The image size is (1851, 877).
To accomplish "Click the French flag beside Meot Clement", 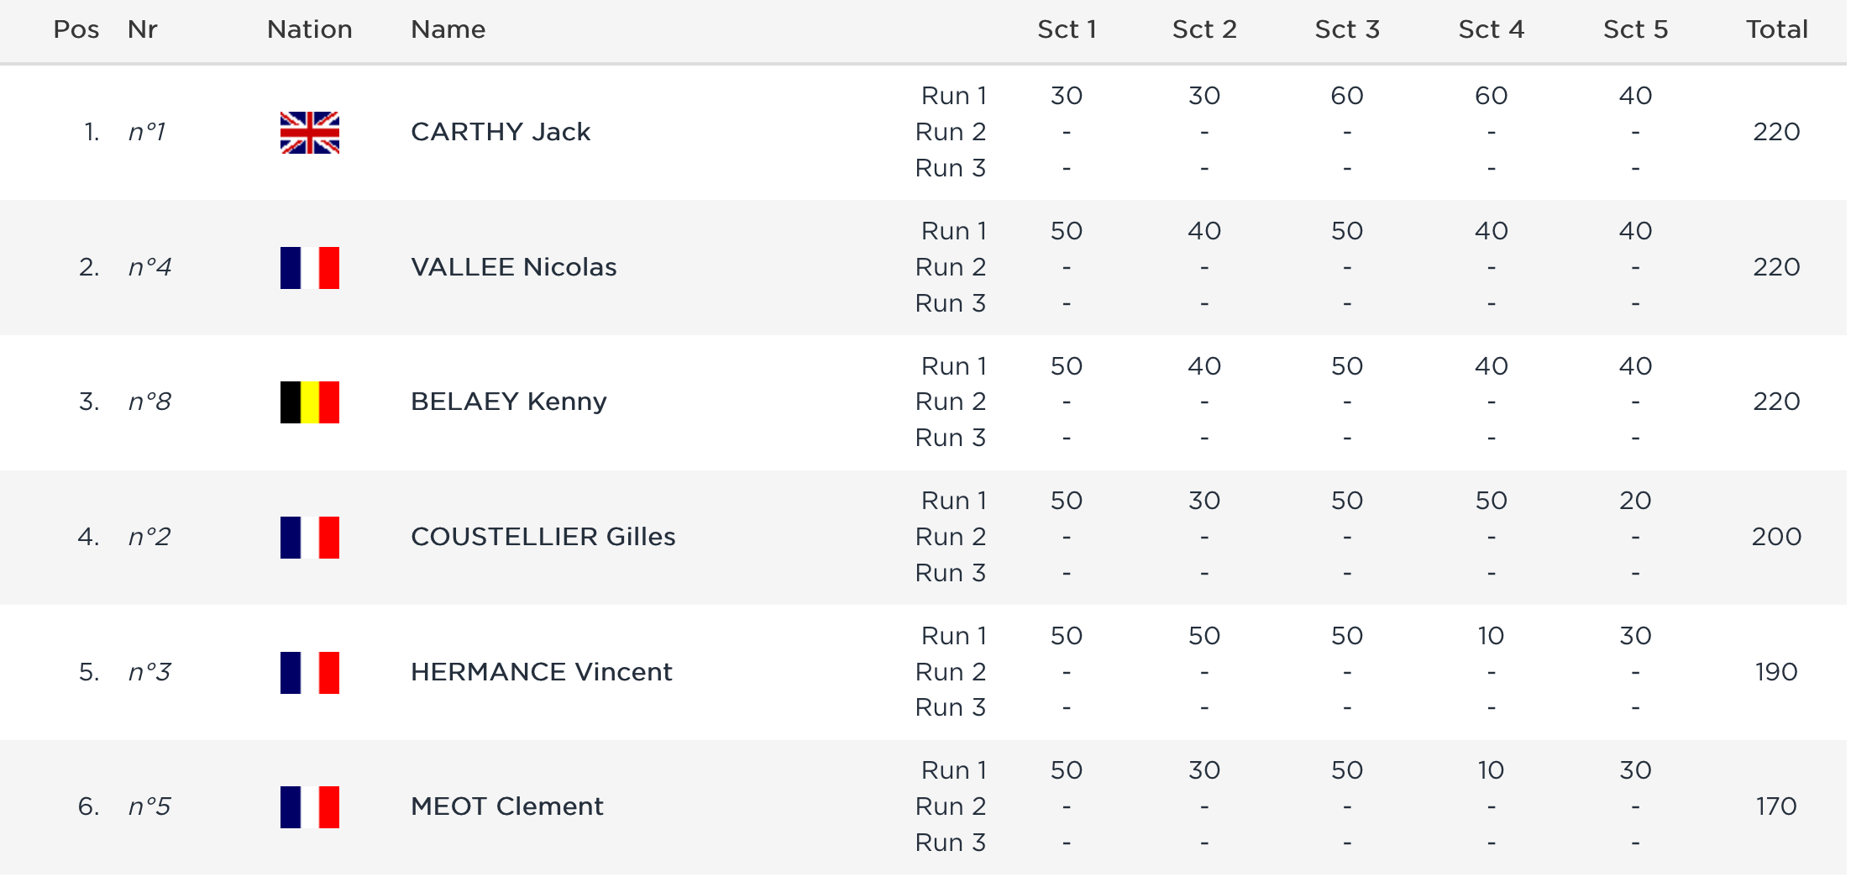I will tap(309, 807).
